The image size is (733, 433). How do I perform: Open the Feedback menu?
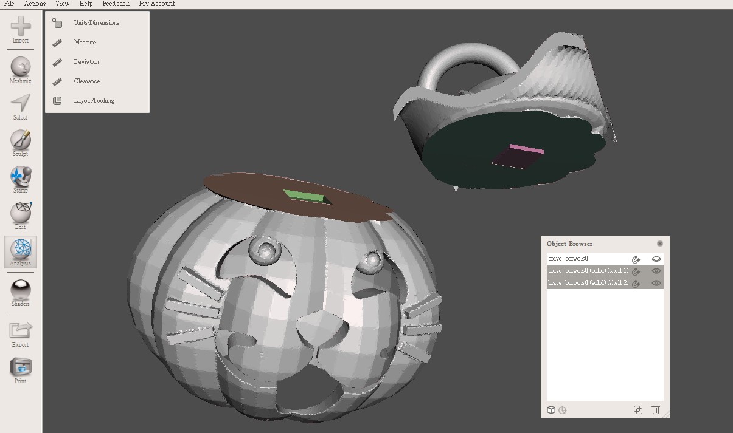tap(116, 4)
